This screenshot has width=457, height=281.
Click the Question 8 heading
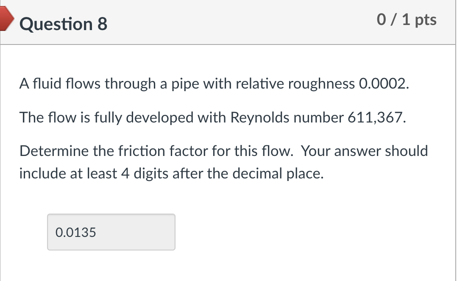click(63, 24)
